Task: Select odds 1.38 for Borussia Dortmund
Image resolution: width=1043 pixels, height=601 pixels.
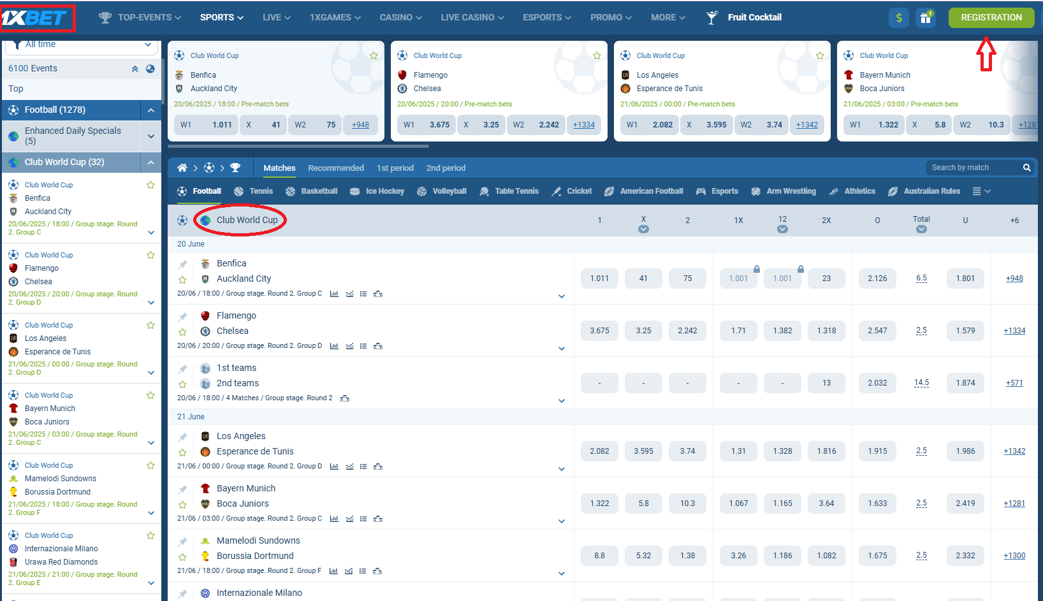Action: coord(687,556)
